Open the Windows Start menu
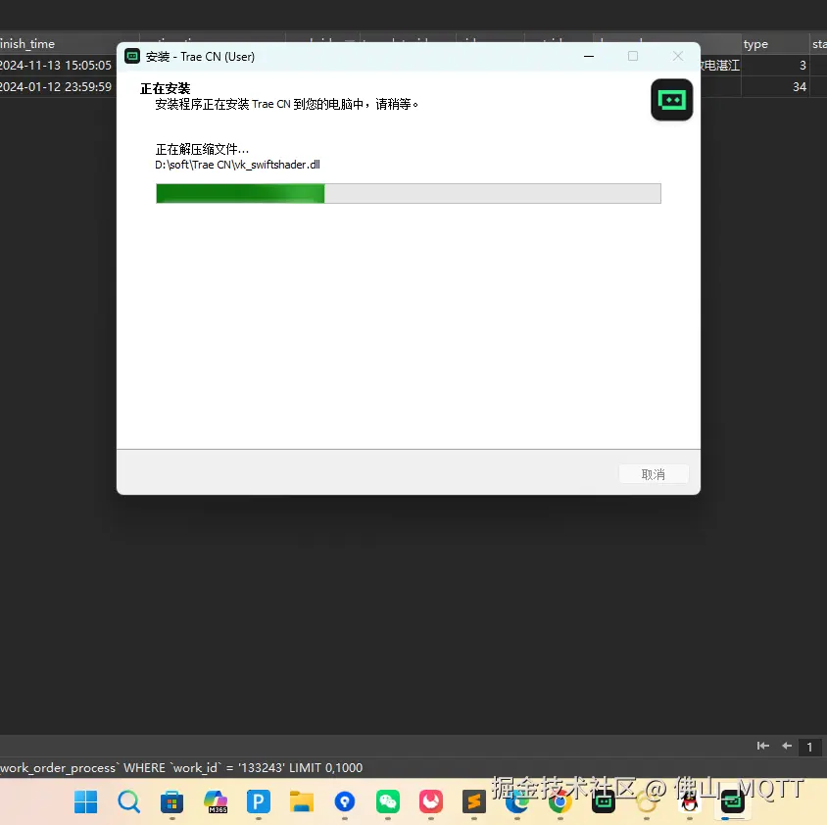 click(86, 802)
